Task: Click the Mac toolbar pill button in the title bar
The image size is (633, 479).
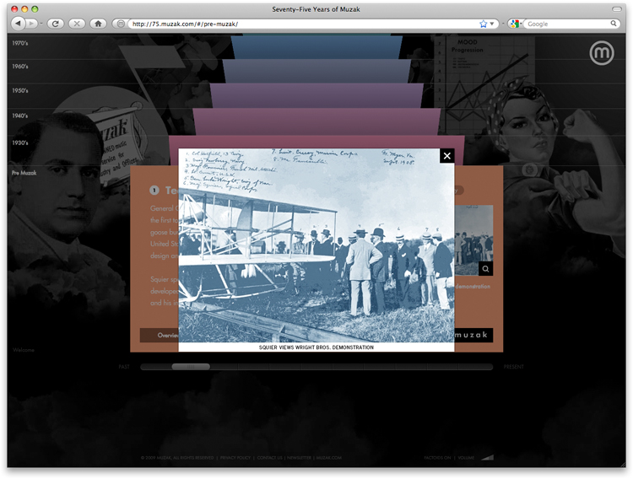Action: pyautogui.click(x=617, y=9)
